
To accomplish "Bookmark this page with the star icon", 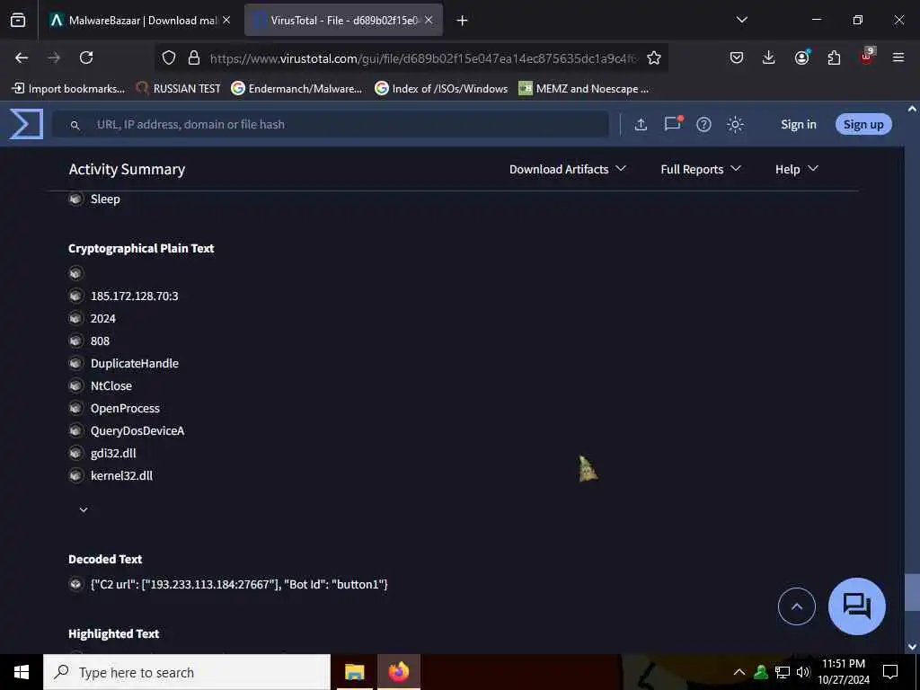I will click(x=654, y=57).
